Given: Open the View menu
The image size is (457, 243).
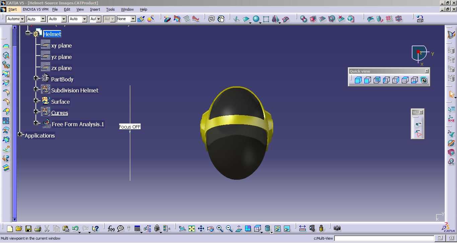Looking at the screenshot, I should [x=80, y=9].
